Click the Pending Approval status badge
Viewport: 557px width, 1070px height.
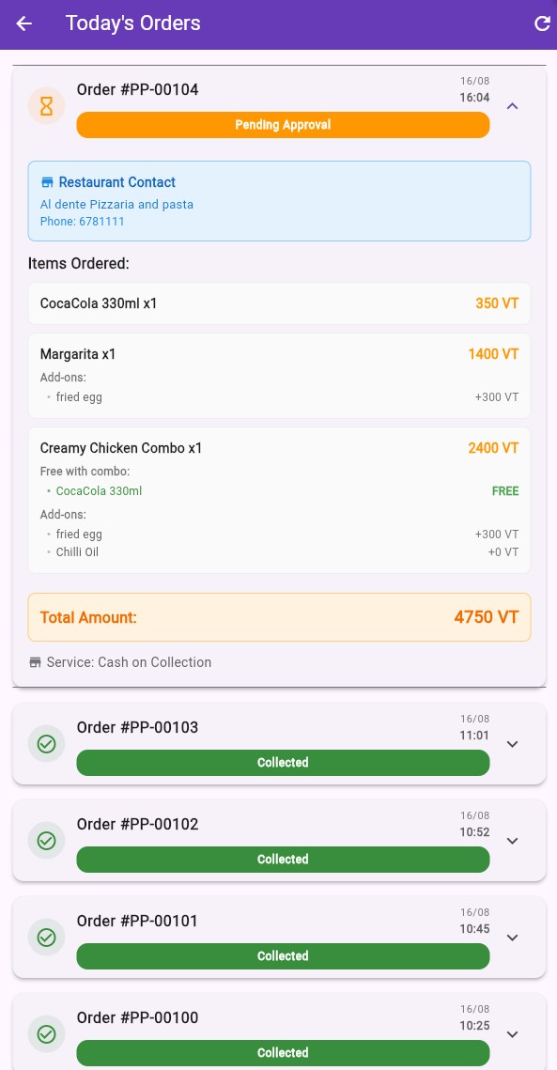(283, 124)
